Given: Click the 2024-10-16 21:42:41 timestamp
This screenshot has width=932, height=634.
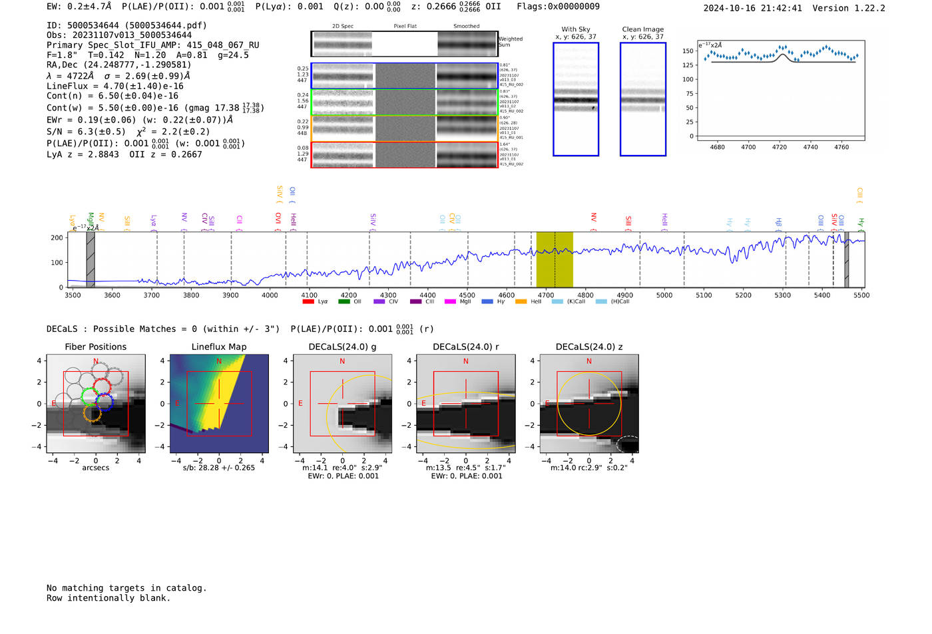Looking at the screenshot, I should pos(753,8).
